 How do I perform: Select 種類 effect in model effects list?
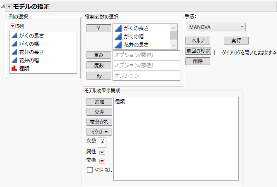[x=120, y=102]
